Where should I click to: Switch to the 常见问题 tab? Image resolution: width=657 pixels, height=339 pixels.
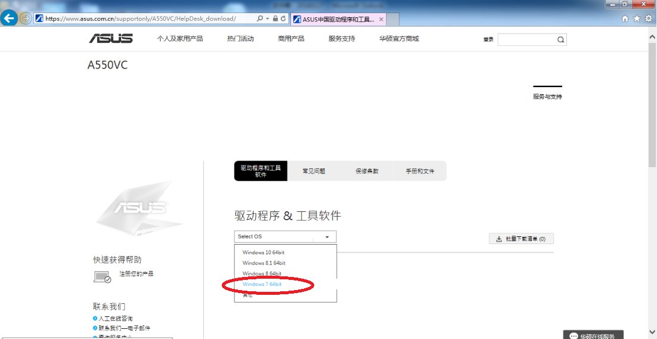point(314,171)
